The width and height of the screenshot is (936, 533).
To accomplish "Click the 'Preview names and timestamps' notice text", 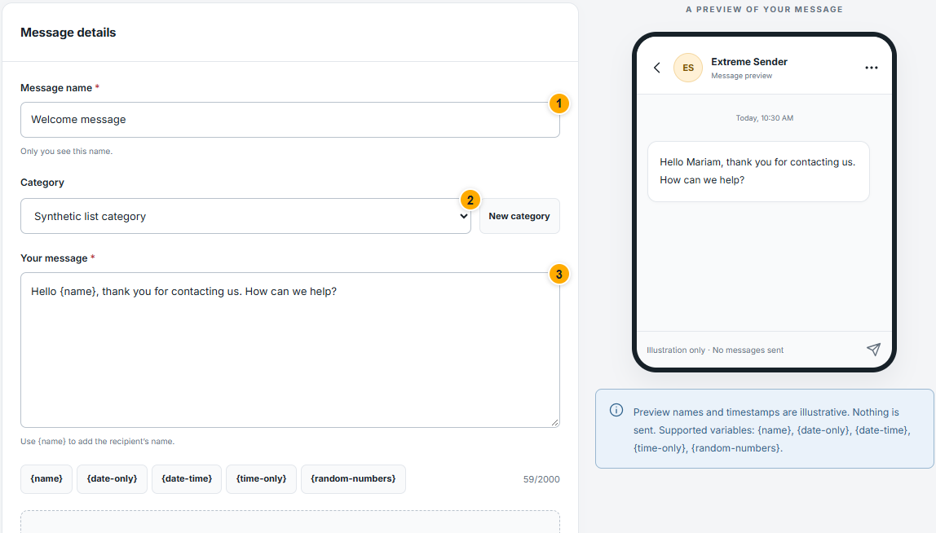I will pyautogui.click(x=772, y=429).
